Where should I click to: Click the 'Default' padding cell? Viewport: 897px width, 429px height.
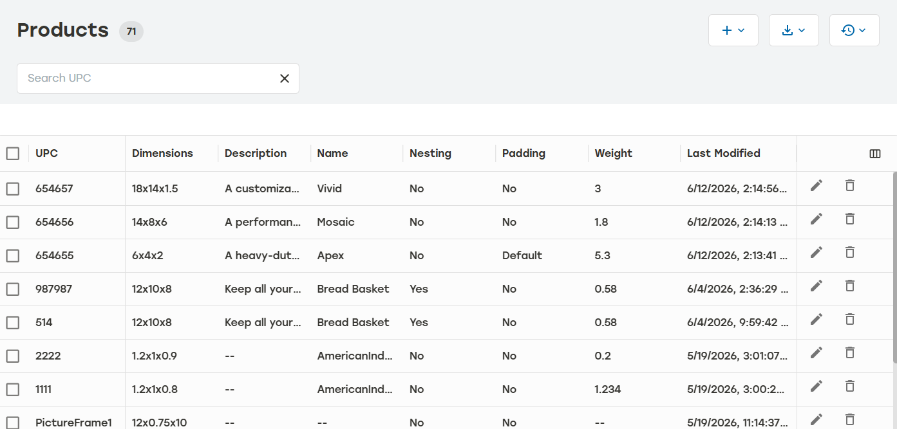[x=522, y=256]
